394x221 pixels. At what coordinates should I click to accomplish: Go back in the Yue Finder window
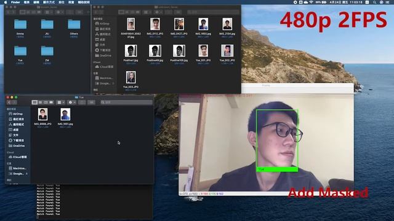click(x=9, y=103)
